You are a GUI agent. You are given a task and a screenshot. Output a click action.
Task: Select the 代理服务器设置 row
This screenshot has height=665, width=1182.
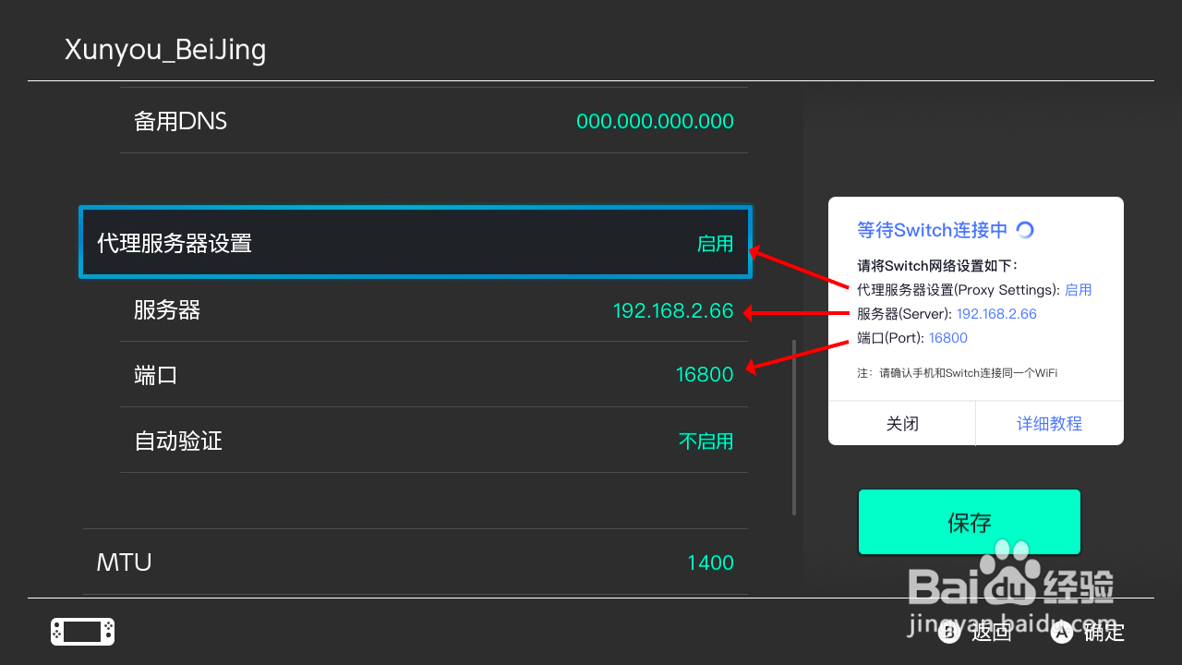[x=416, y=242]
